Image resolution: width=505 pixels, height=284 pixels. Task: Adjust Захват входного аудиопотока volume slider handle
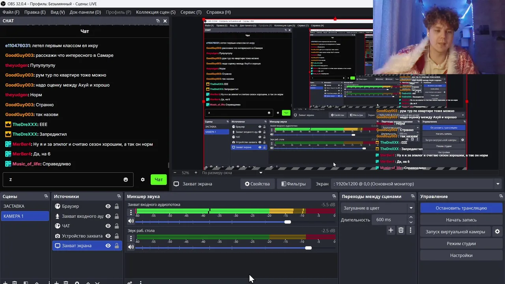(x=288, y=222)
